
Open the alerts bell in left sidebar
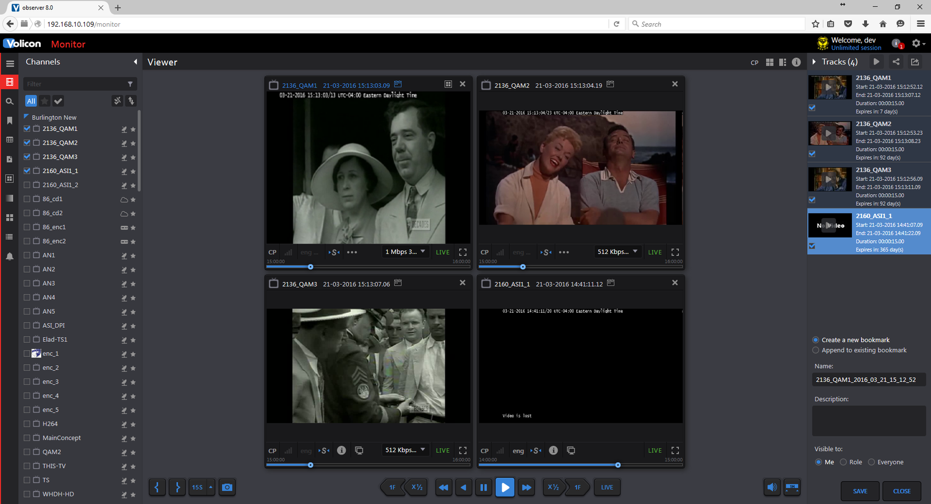[x=9, y=256]
